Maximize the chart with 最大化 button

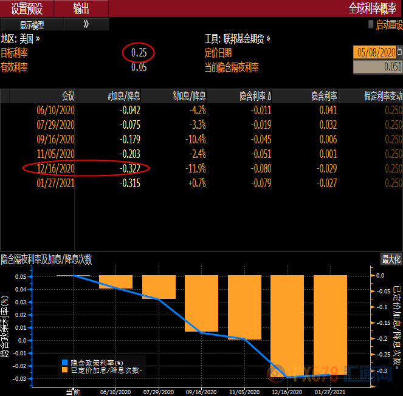391,259
